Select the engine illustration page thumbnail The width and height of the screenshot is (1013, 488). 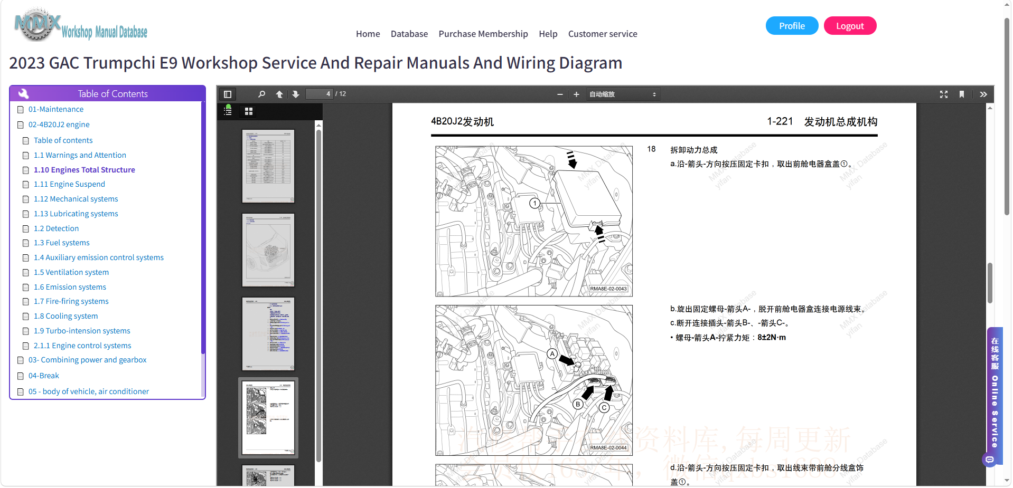coord(268,250)
